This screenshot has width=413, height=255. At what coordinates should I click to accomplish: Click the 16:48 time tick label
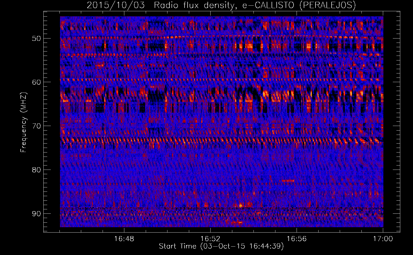(124, 239)
